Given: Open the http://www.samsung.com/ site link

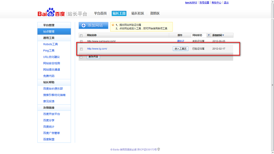Looking at the screenshot, I should (101, 41).
